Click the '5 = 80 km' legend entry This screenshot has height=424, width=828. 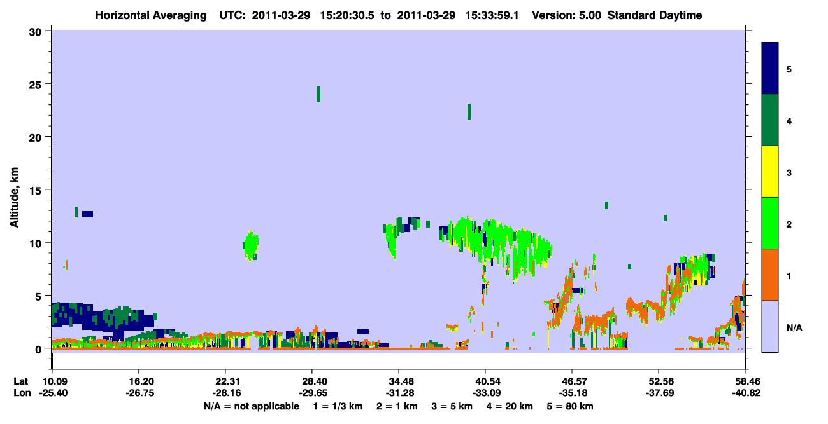(x=571, y=406)
